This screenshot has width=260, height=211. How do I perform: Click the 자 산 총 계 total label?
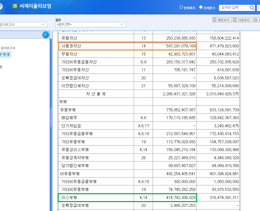click(96, 94)
